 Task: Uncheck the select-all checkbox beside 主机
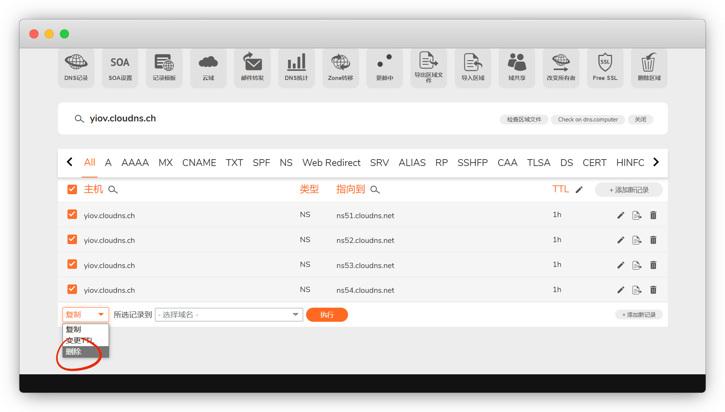point(72,189)
